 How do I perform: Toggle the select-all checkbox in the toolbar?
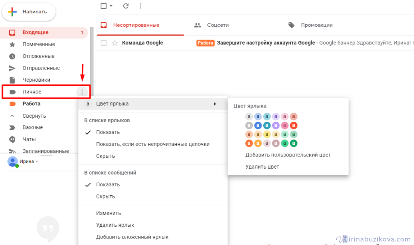pyautogui.click(x=103, y=6)
